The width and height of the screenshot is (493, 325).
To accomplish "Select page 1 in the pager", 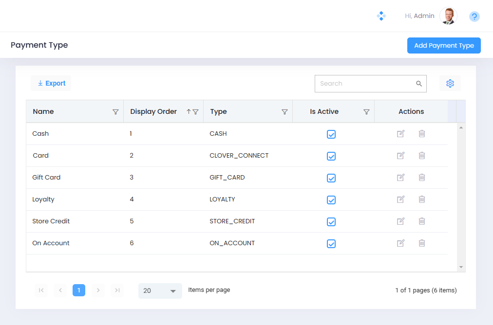I will pyautogui.click(x=79, y=290).
